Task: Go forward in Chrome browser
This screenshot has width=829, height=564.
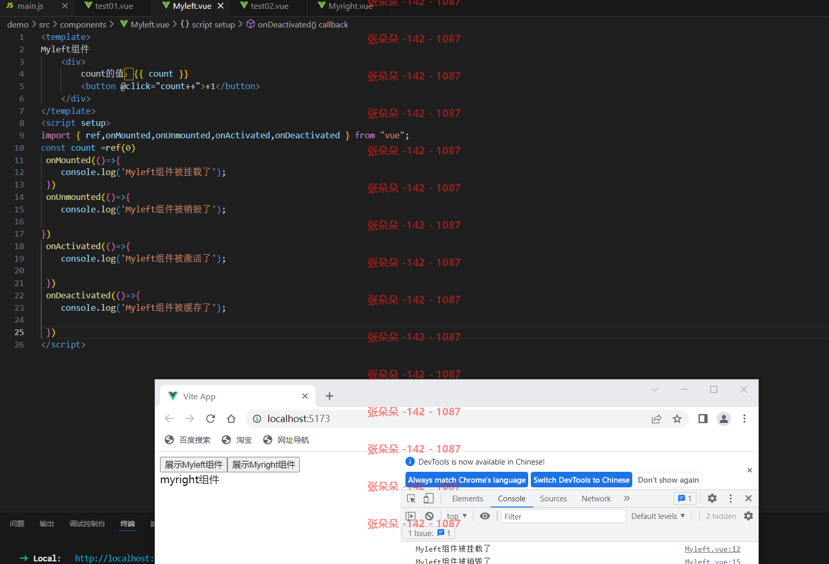Action: pos(190,418)
